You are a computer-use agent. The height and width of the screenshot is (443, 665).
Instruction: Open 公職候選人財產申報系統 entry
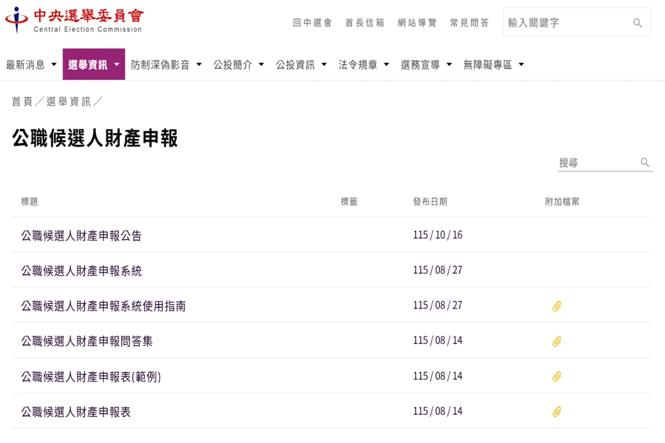pos(81,271)
